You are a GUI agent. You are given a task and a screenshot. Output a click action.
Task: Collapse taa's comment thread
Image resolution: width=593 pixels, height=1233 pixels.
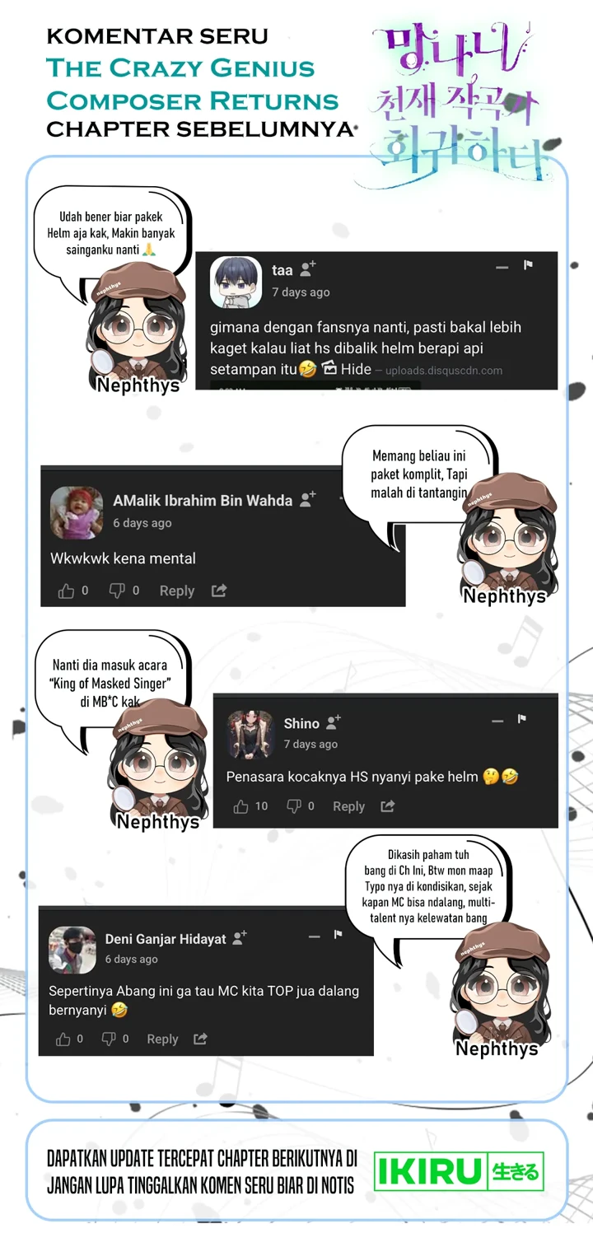(502, 267)
